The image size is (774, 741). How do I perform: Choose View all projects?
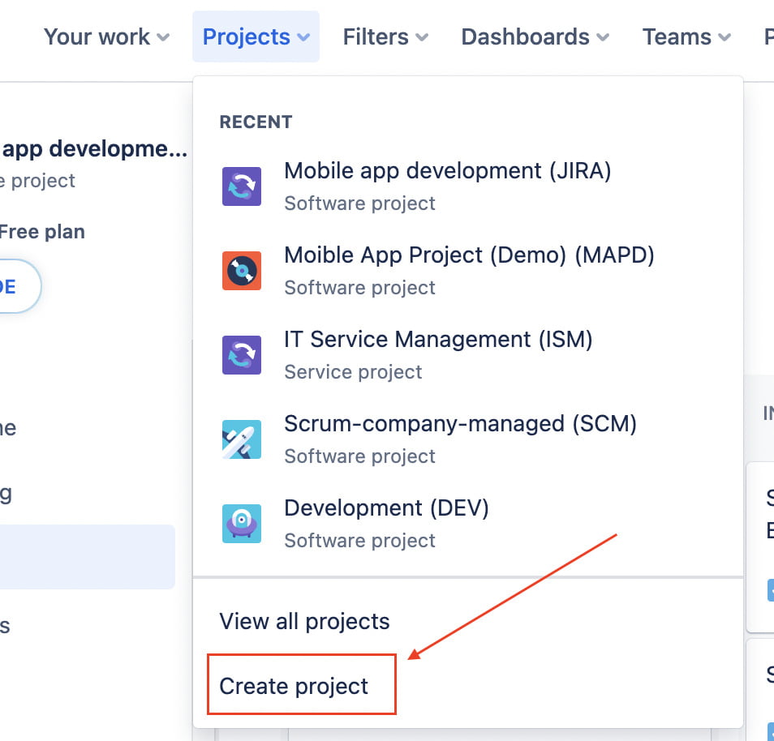pyautogui.click(x=304, y=621)
